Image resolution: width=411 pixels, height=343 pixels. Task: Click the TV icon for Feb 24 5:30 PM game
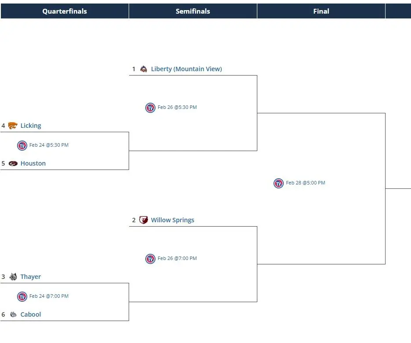point(22,145)
